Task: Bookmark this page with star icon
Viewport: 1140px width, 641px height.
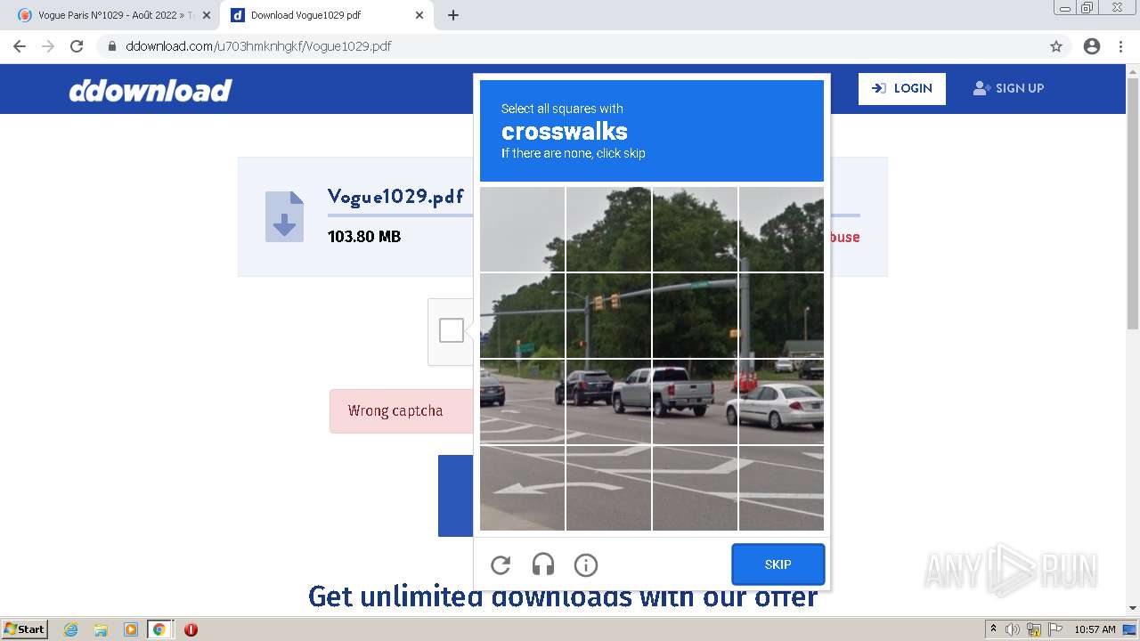Action: point(1056,46)
